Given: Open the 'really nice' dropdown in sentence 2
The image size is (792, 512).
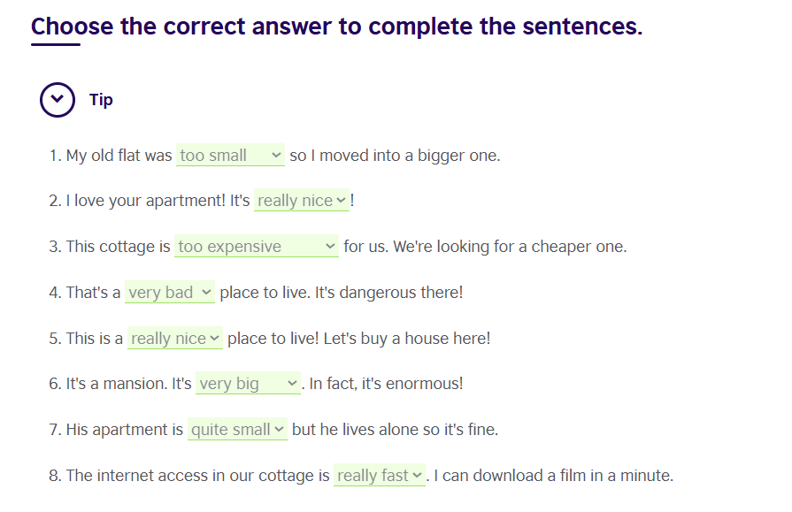Looking at the screenshot, I should click(302, 201).
